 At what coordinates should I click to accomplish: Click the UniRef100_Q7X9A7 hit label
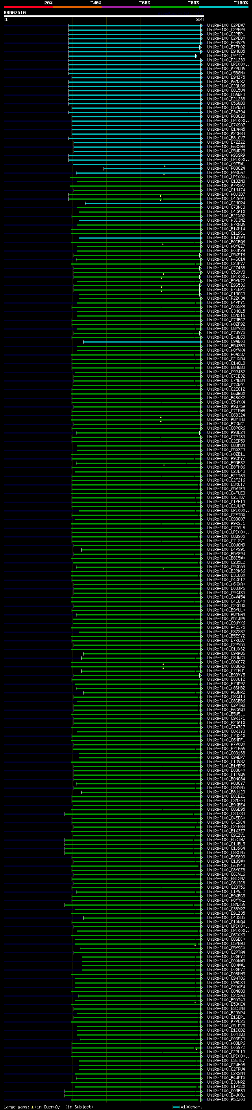click(x=226, y=125)
